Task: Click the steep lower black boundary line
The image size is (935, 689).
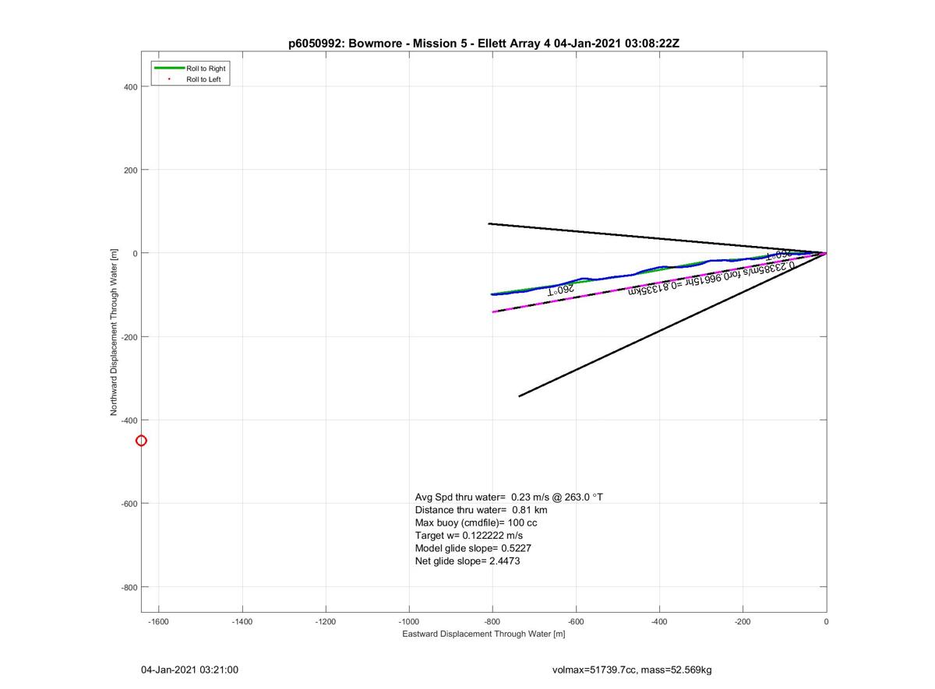Action: coord(672,325)
